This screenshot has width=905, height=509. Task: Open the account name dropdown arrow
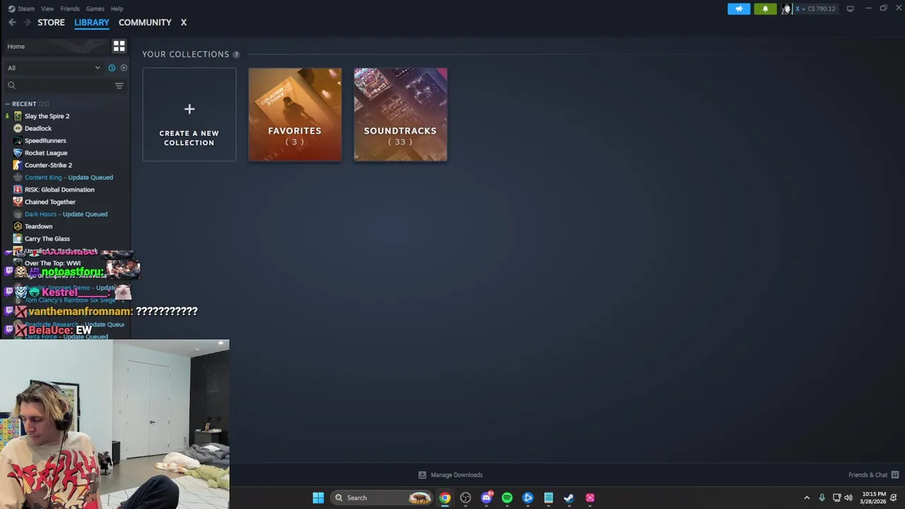click(803, 9)
